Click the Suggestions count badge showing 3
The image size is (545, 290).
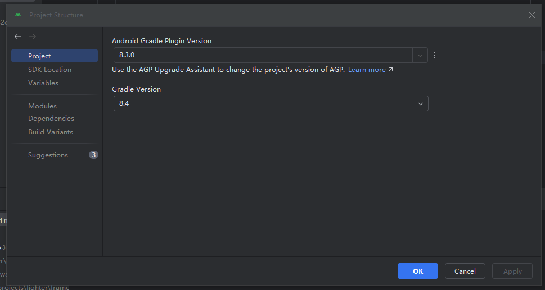click(x=93, y=155)
